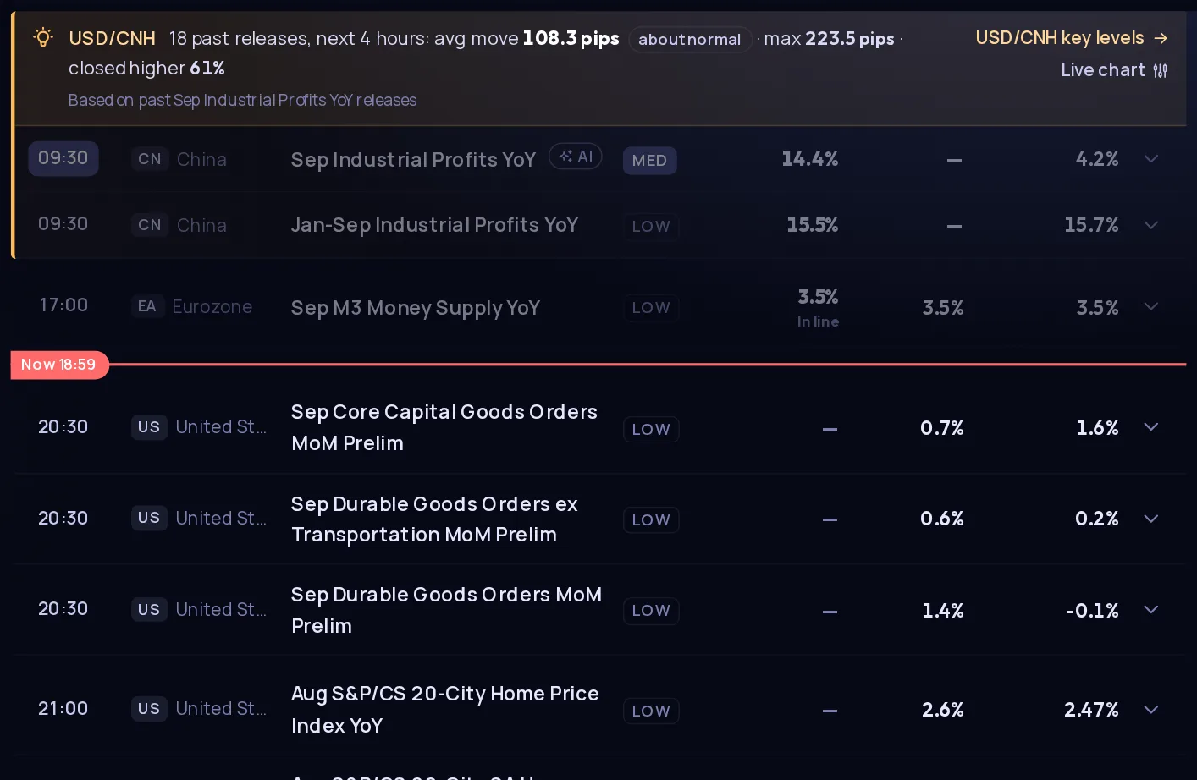Viewport: 1197px width, 780px height.
Task: Click LOW badge on Home Price Index row
Action: [651, 711]
